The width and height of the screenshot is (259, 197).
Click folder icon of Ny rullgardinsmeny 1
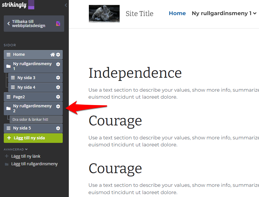point(8,66)
